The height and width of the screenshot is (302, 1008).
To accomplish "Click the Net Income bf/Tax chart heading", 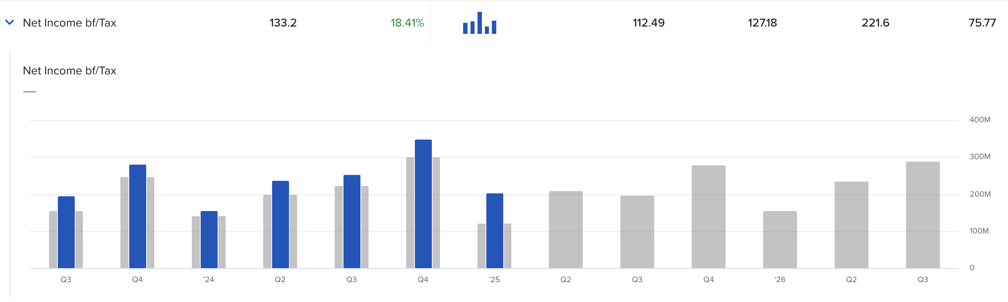I will click(70, 70).
